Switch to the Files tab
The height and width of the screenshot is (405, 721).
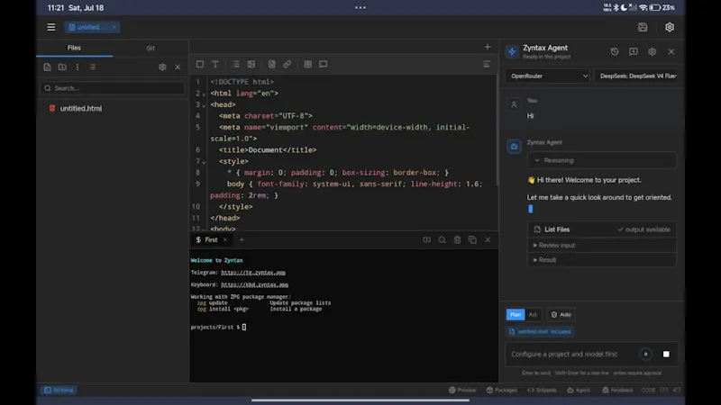[x=74, y=48]
